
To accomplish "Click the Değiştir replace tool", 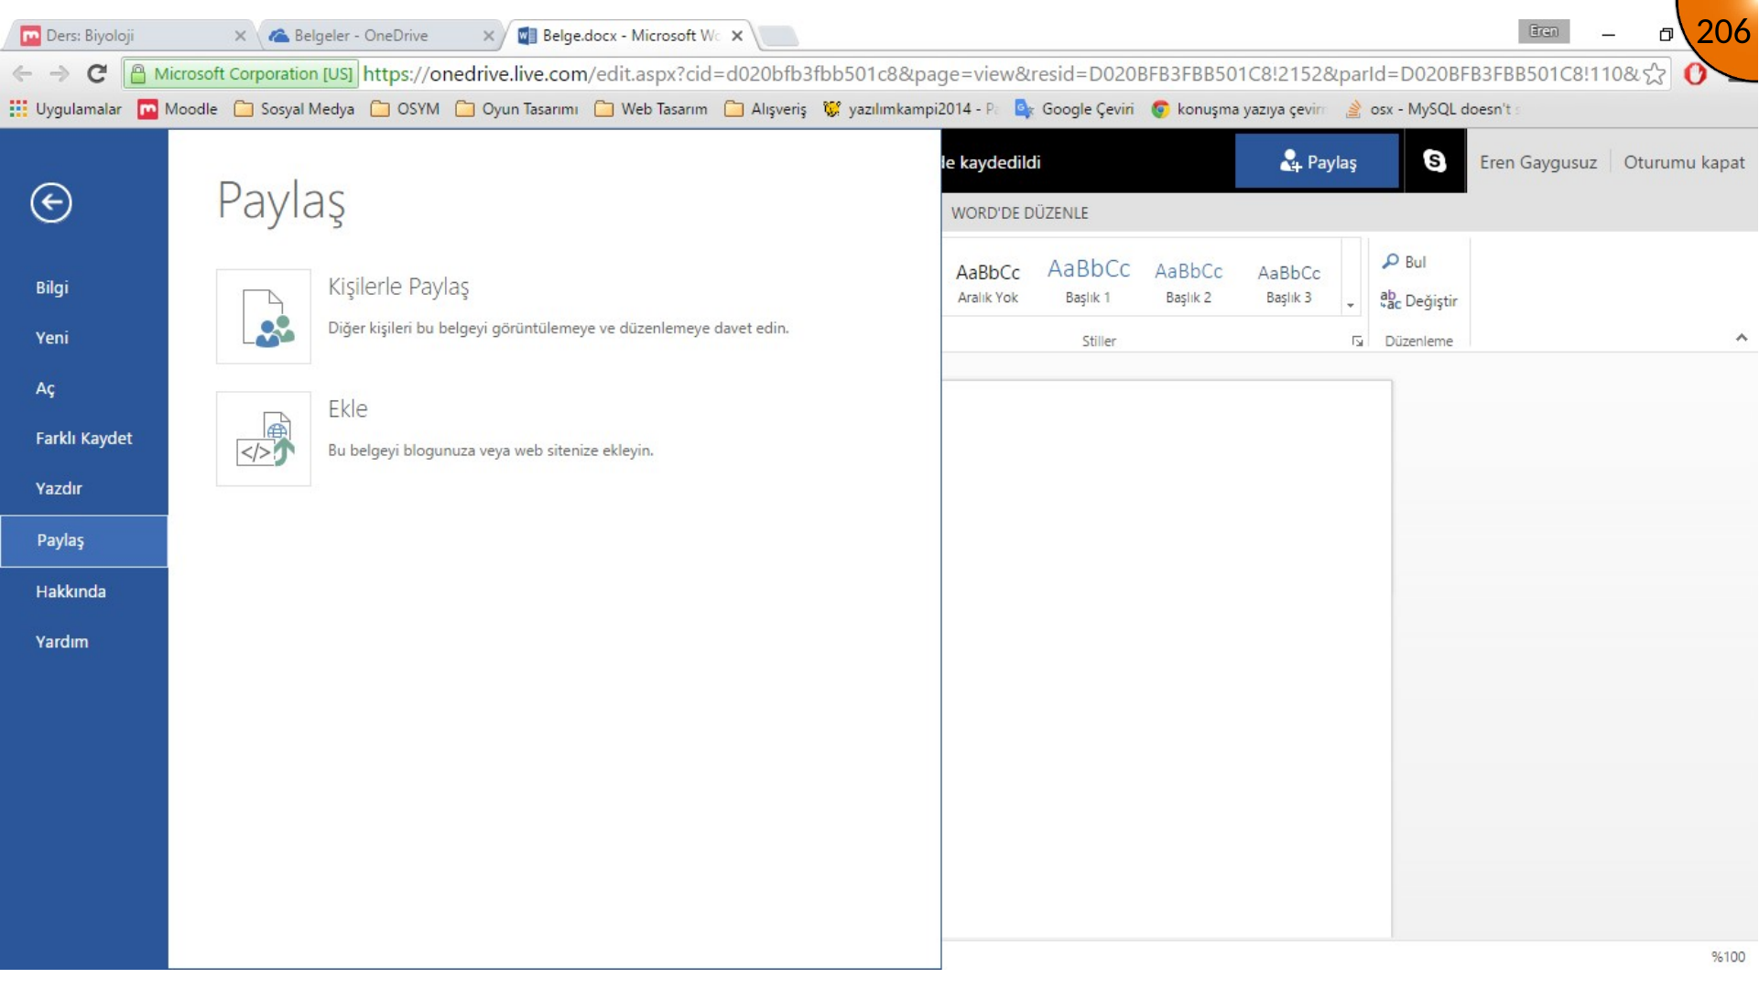I will (x=1418, y=300).
